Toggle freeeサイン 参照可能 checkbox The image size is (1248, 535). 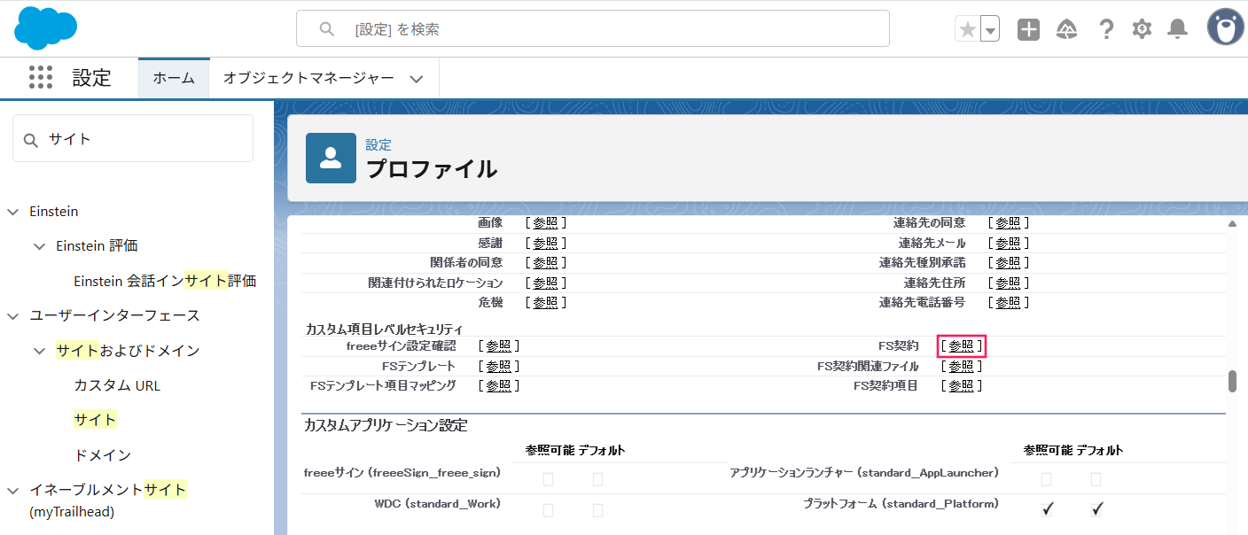548,479
